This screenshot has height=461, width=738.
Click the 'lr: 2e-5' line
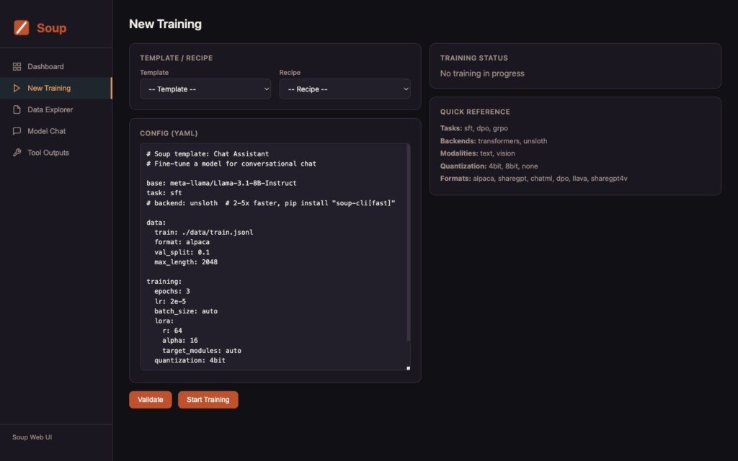(x=170, y=302)
